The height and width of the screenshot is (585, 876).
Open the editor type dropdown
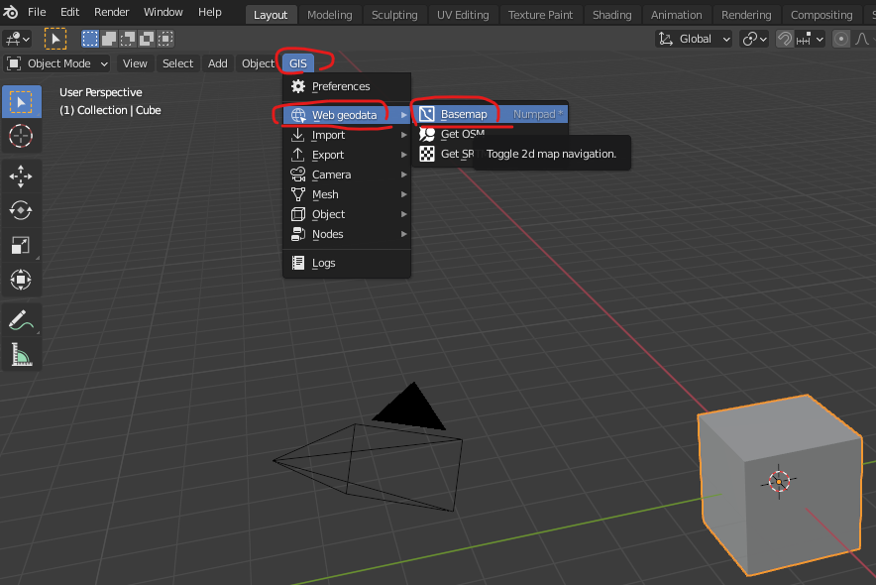pos(17,39)
